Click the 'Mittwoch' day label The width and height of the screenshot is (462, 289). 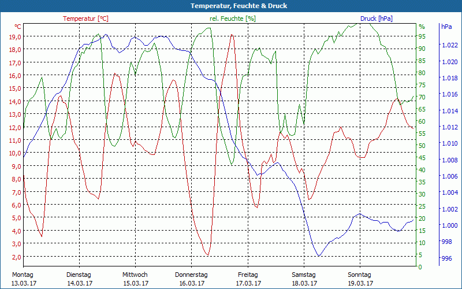point(135,275)
